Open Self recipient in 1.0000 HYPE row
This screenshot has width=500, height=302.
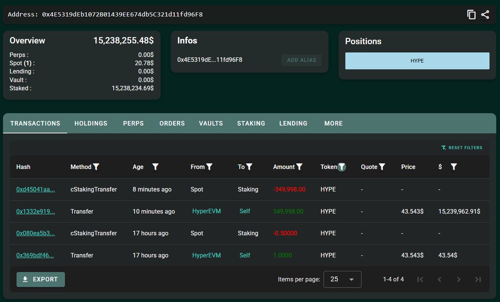(x=245, y=255)
